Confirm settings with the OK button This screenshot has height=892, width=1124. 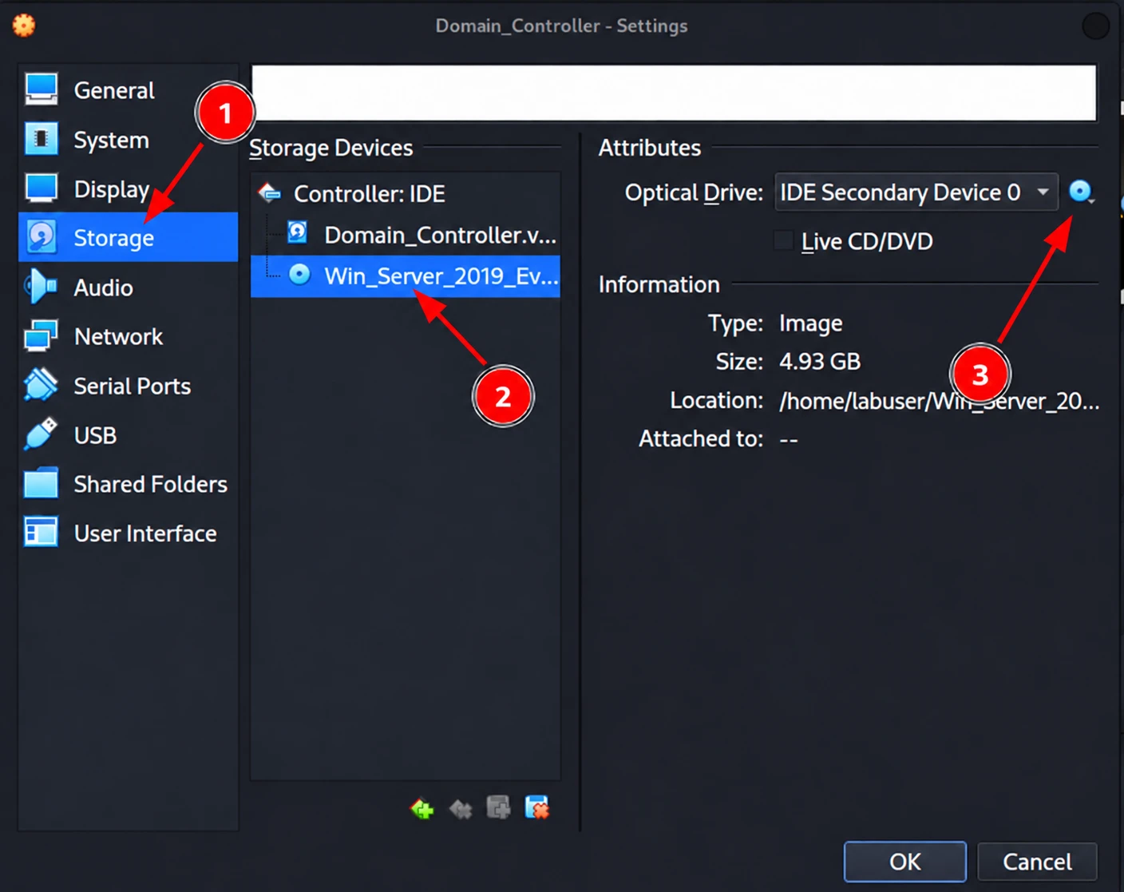904,862
